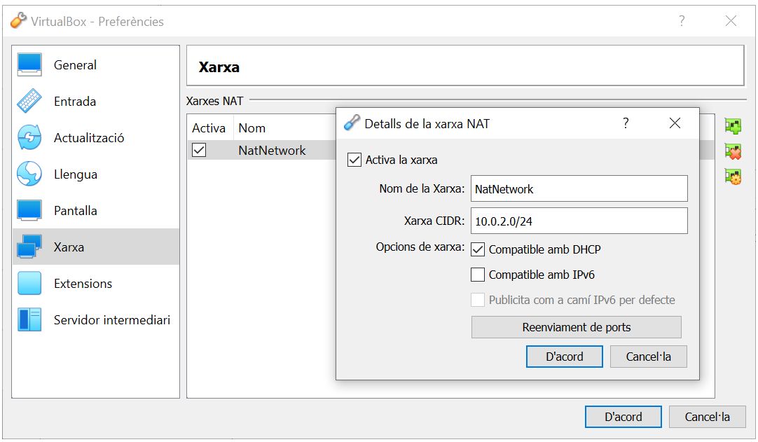Click the NAT details help question mark
This screenshot has width=758, height=442.
pyautogui.click(x=626, y=124)
